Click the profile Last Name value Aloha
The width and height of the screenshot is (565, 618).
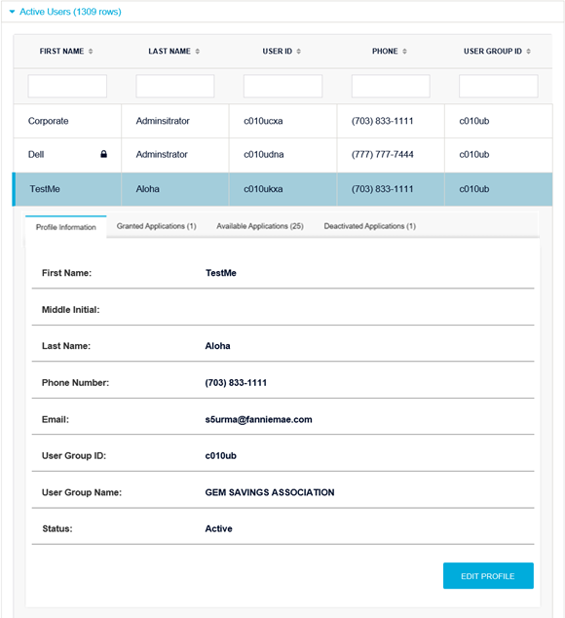pyautogui.click(x=217, y=346)
